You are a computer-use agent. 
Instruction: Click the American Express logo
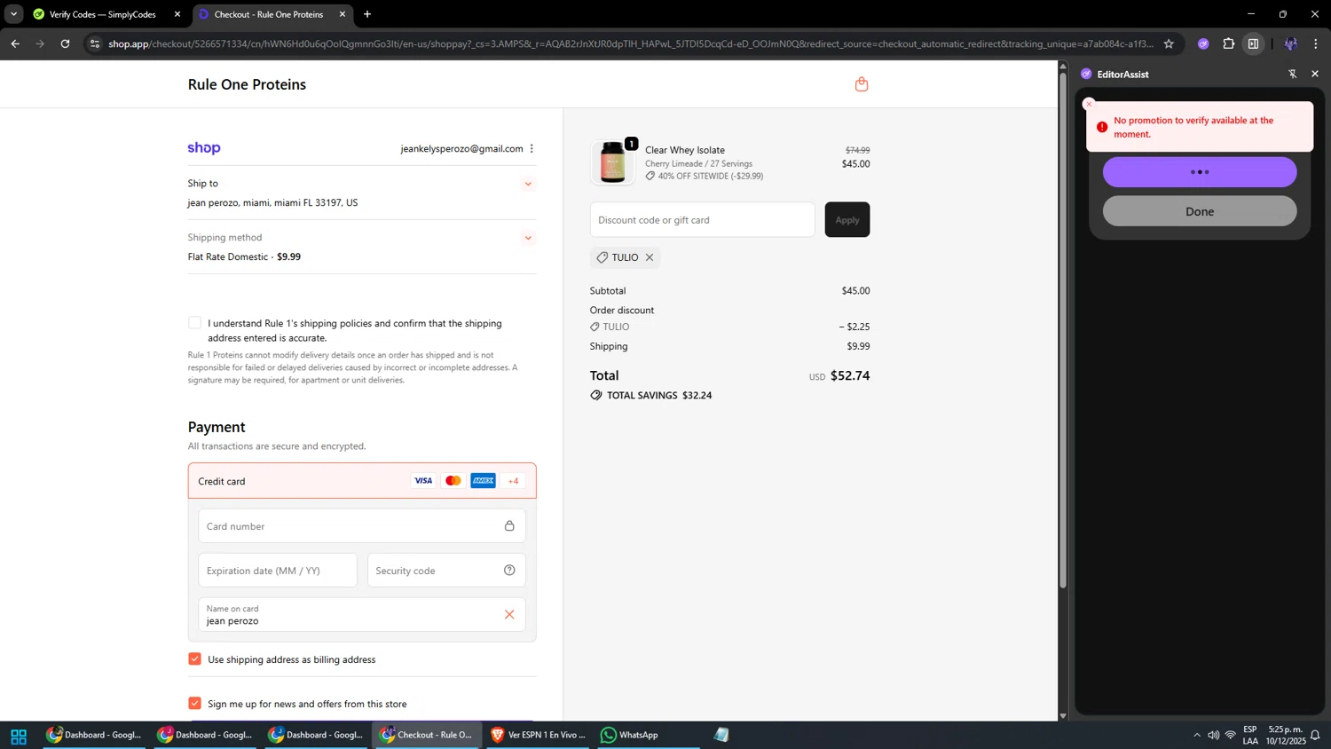point(483,481)
